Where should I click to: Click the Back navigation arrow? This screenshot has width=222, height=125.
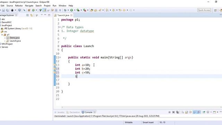[x=124, y=10]
